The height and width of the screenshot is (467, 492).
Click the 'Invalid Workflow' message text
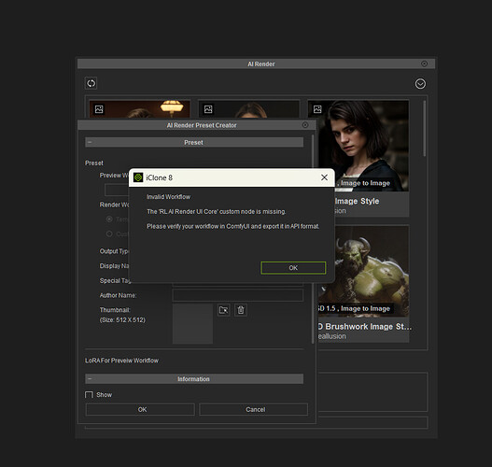168,197
